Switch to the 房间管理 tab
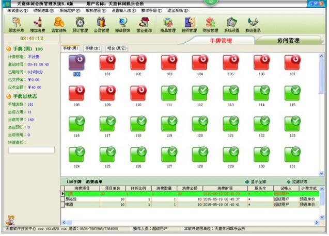 288,40
